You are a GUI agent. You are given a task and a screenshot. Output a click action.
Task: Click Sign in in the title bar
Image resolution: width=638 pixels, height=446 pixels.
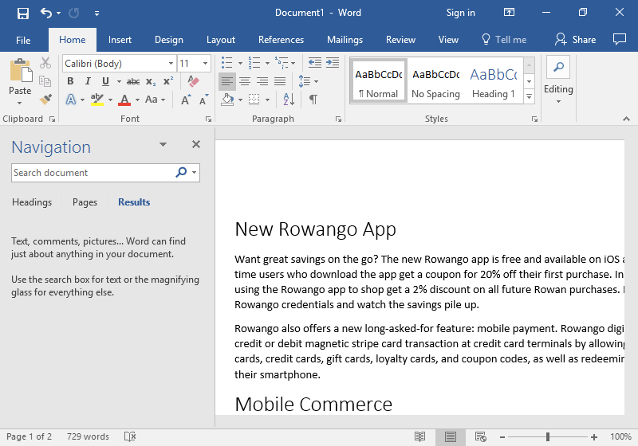tap(460, 13)
